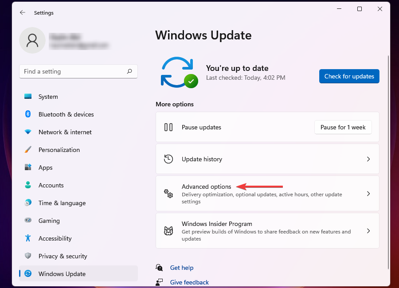
Task: Click the Windows Insider cat icon
Action: pos(168,231)
